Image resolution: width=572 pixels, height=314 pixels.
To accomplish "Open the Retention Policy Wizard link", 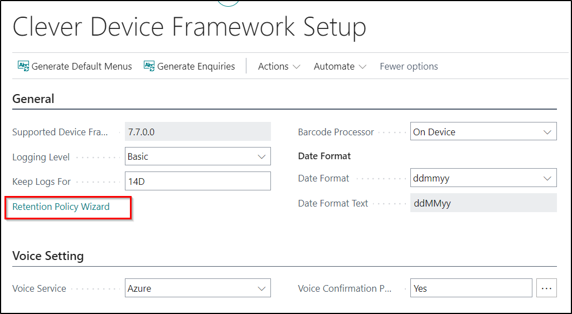I will tap(61, 207).
